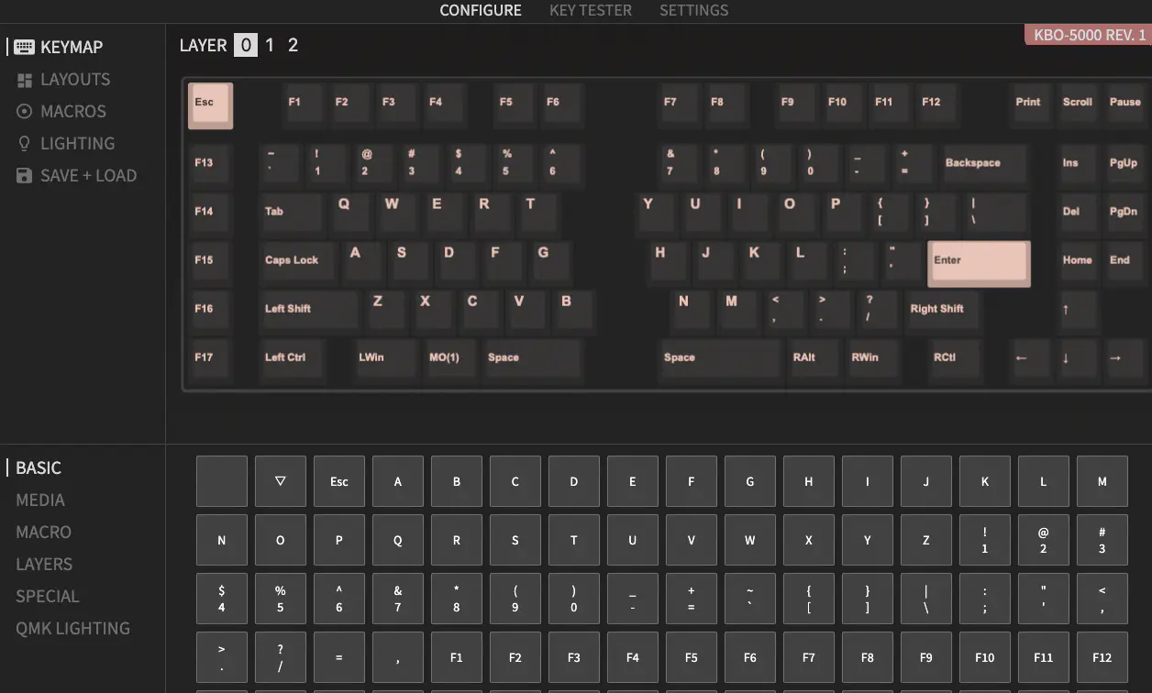
Task: Open the Settings tab
Action: pyautogui.click(x=693, y=11)
